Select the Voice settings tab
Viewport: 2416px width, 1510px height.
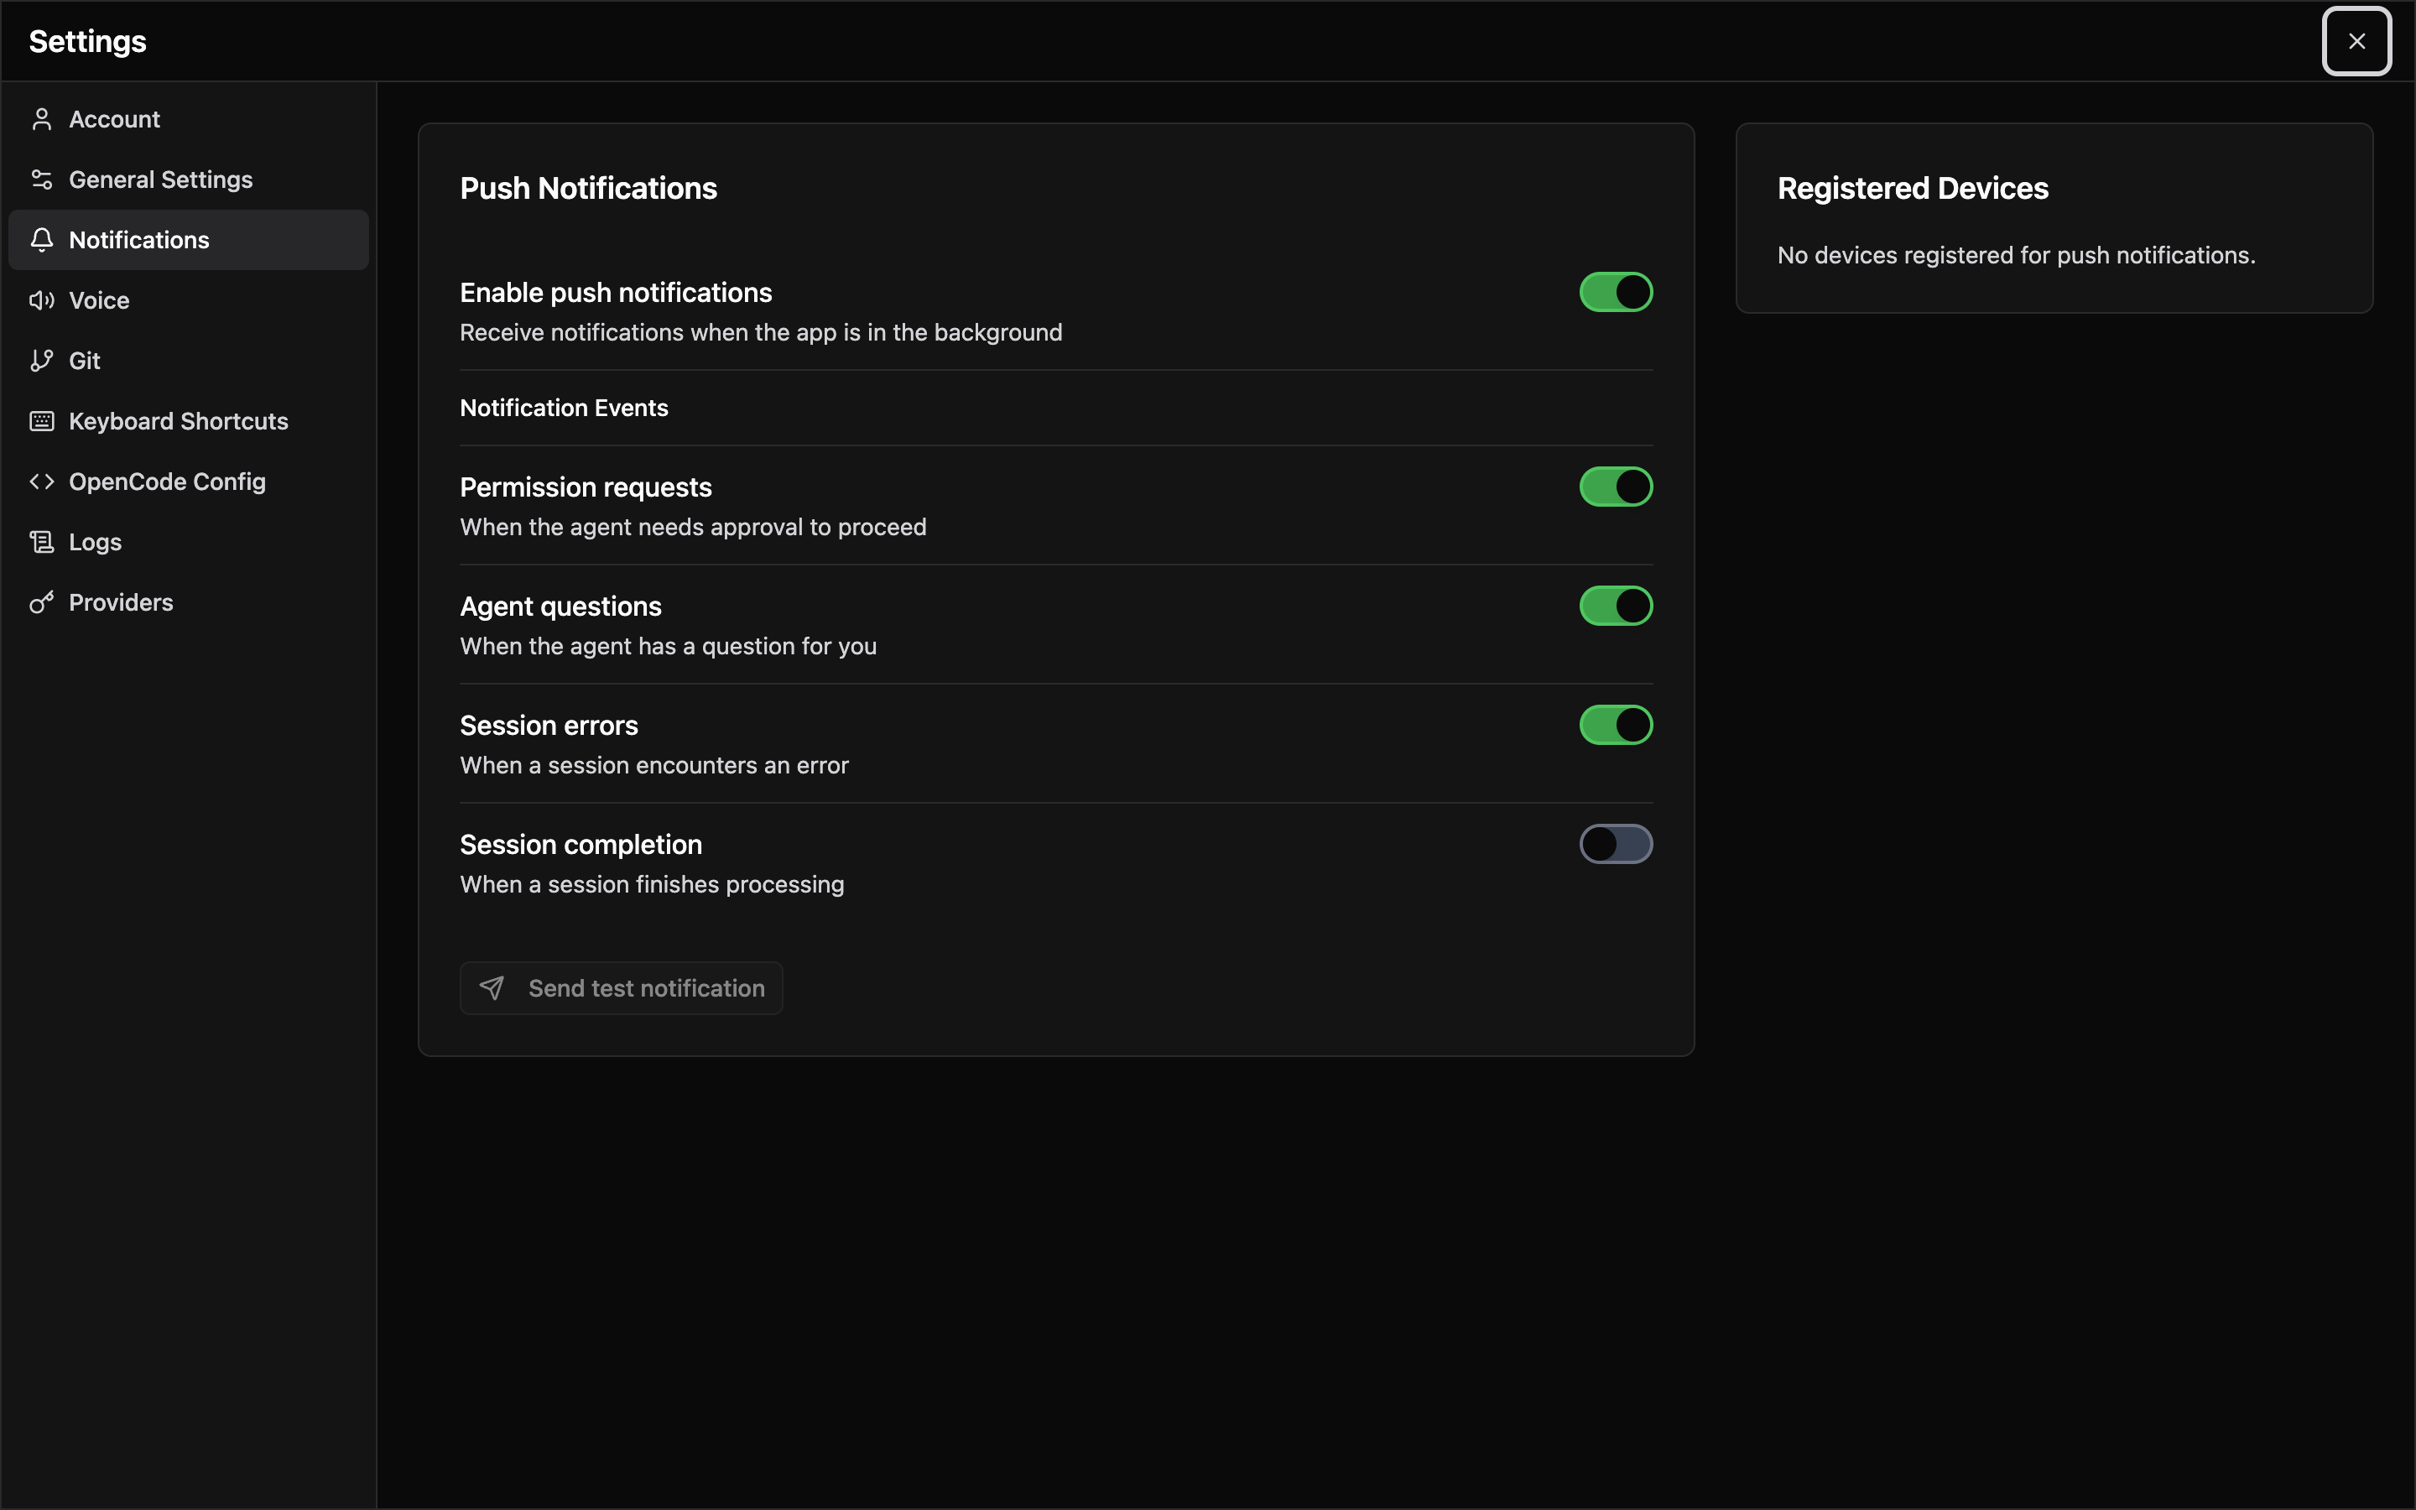(189, 300)
